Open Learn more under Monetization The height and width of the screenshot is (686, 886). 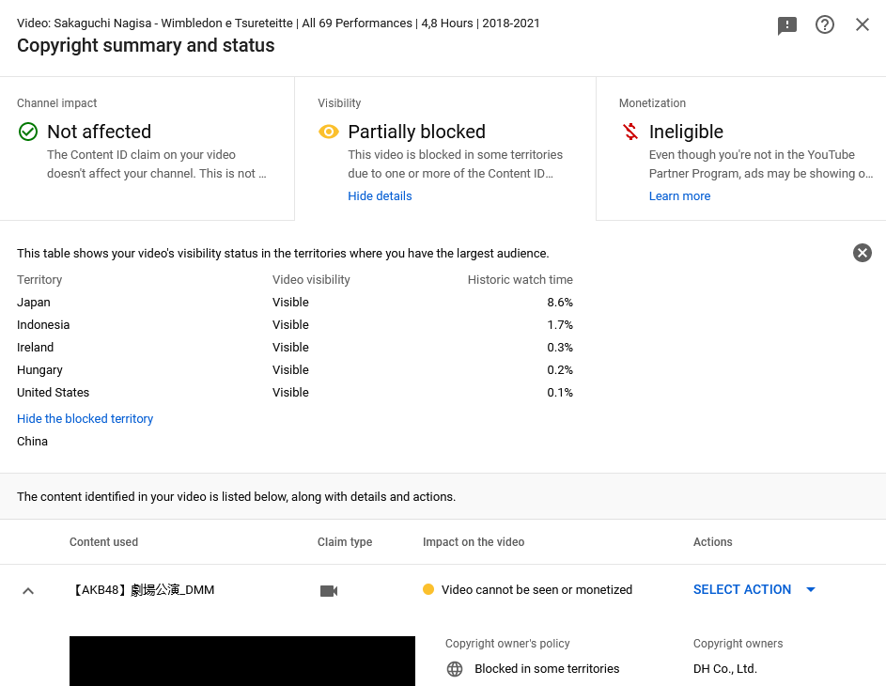click(679, 196)
